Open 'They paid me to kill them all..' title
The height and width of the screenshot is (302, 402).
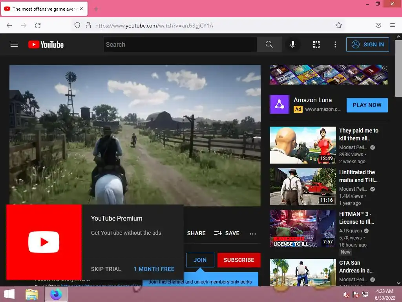(x=358, y=134)
